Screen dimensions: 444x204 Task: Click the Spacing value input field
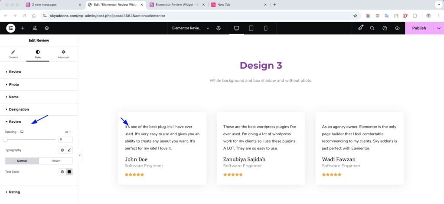tap(66, 140)
